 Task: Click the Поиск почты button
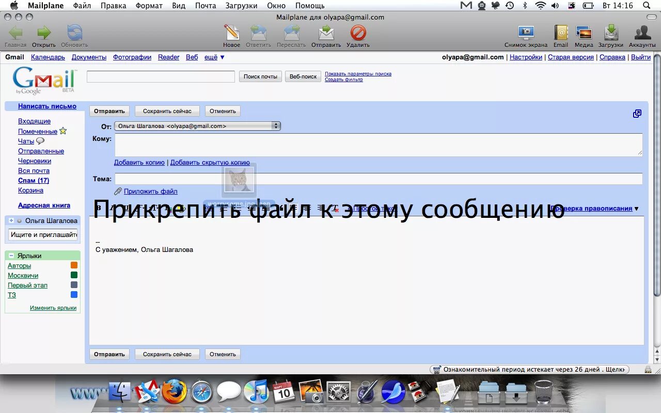[260, 76]
